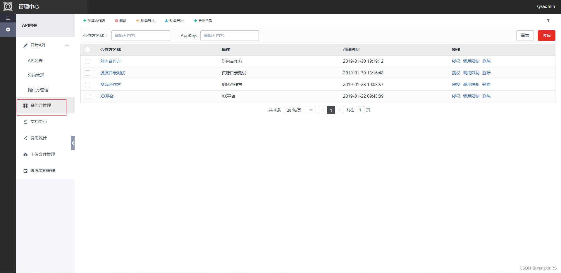Check the XX平台 row checkbox
This screenshot has height=273, width=561.
[87, 96]
